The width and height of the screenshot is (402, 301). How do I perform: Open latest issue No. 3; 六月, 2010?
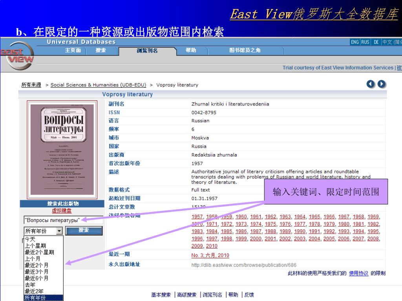pos(210,255)
